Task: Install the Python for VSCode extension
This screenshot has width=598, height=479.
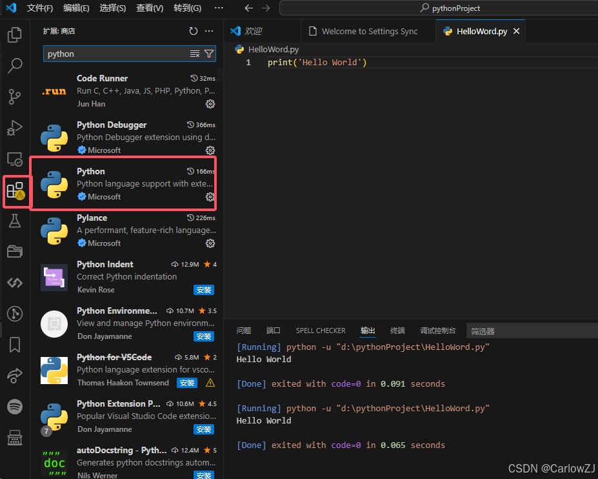Action: 187,383
